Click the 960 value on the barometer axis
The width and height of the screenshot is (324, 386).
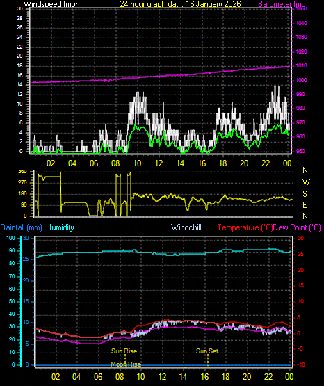[300, 136]
